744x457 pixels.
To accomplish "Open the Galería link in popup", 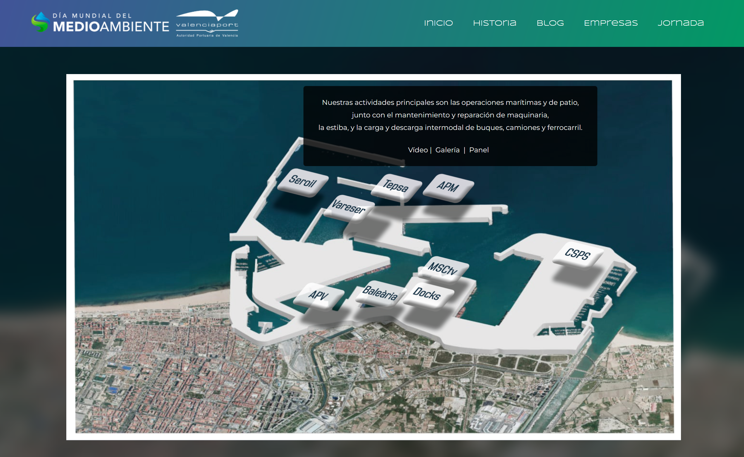I will click(x=447, y=150).
